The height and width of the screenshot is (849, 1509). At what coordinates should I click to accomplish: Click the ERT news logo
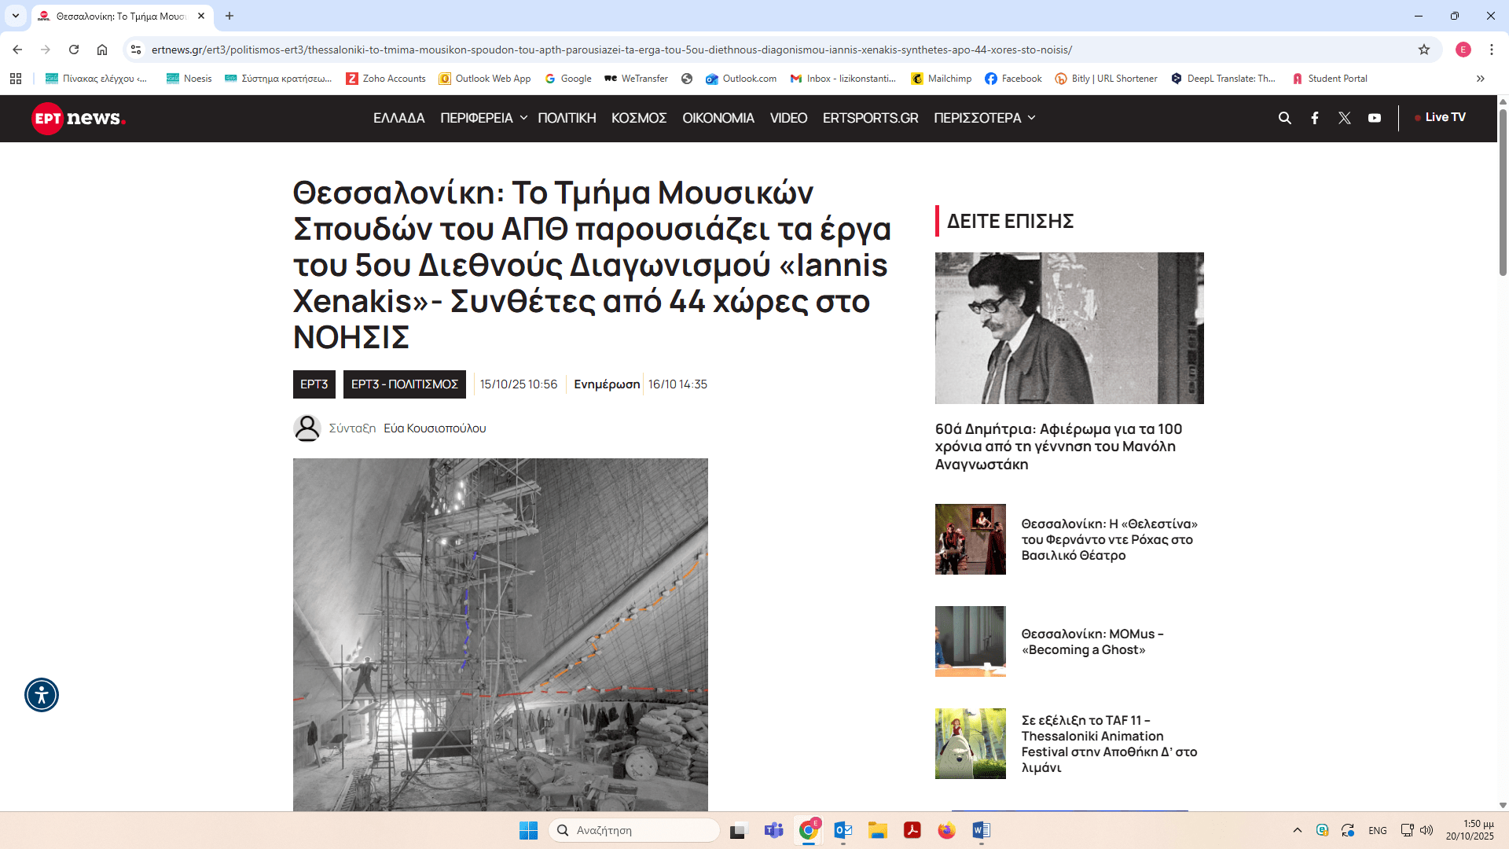(79, 118)
